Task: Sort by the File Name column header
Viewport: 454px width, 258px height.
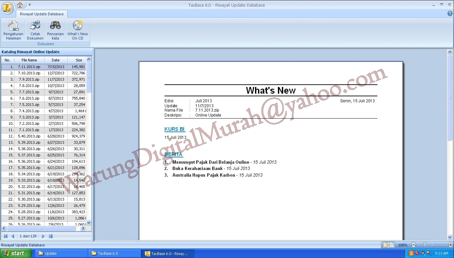Action: (x=29, y=60)
